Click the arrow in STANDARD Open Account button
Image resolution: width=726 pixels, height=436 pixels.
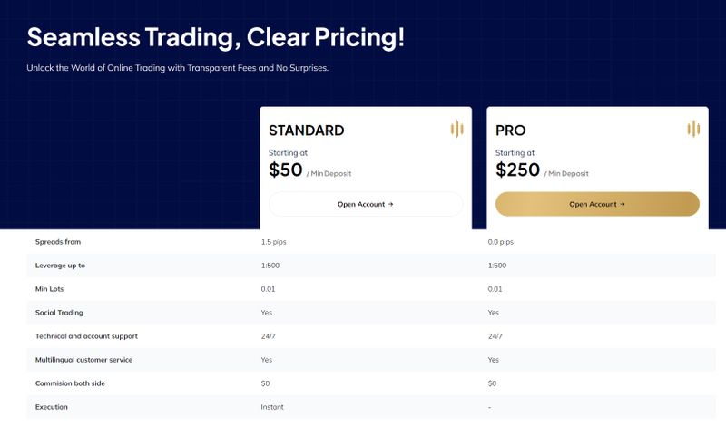tap(391, 204)
